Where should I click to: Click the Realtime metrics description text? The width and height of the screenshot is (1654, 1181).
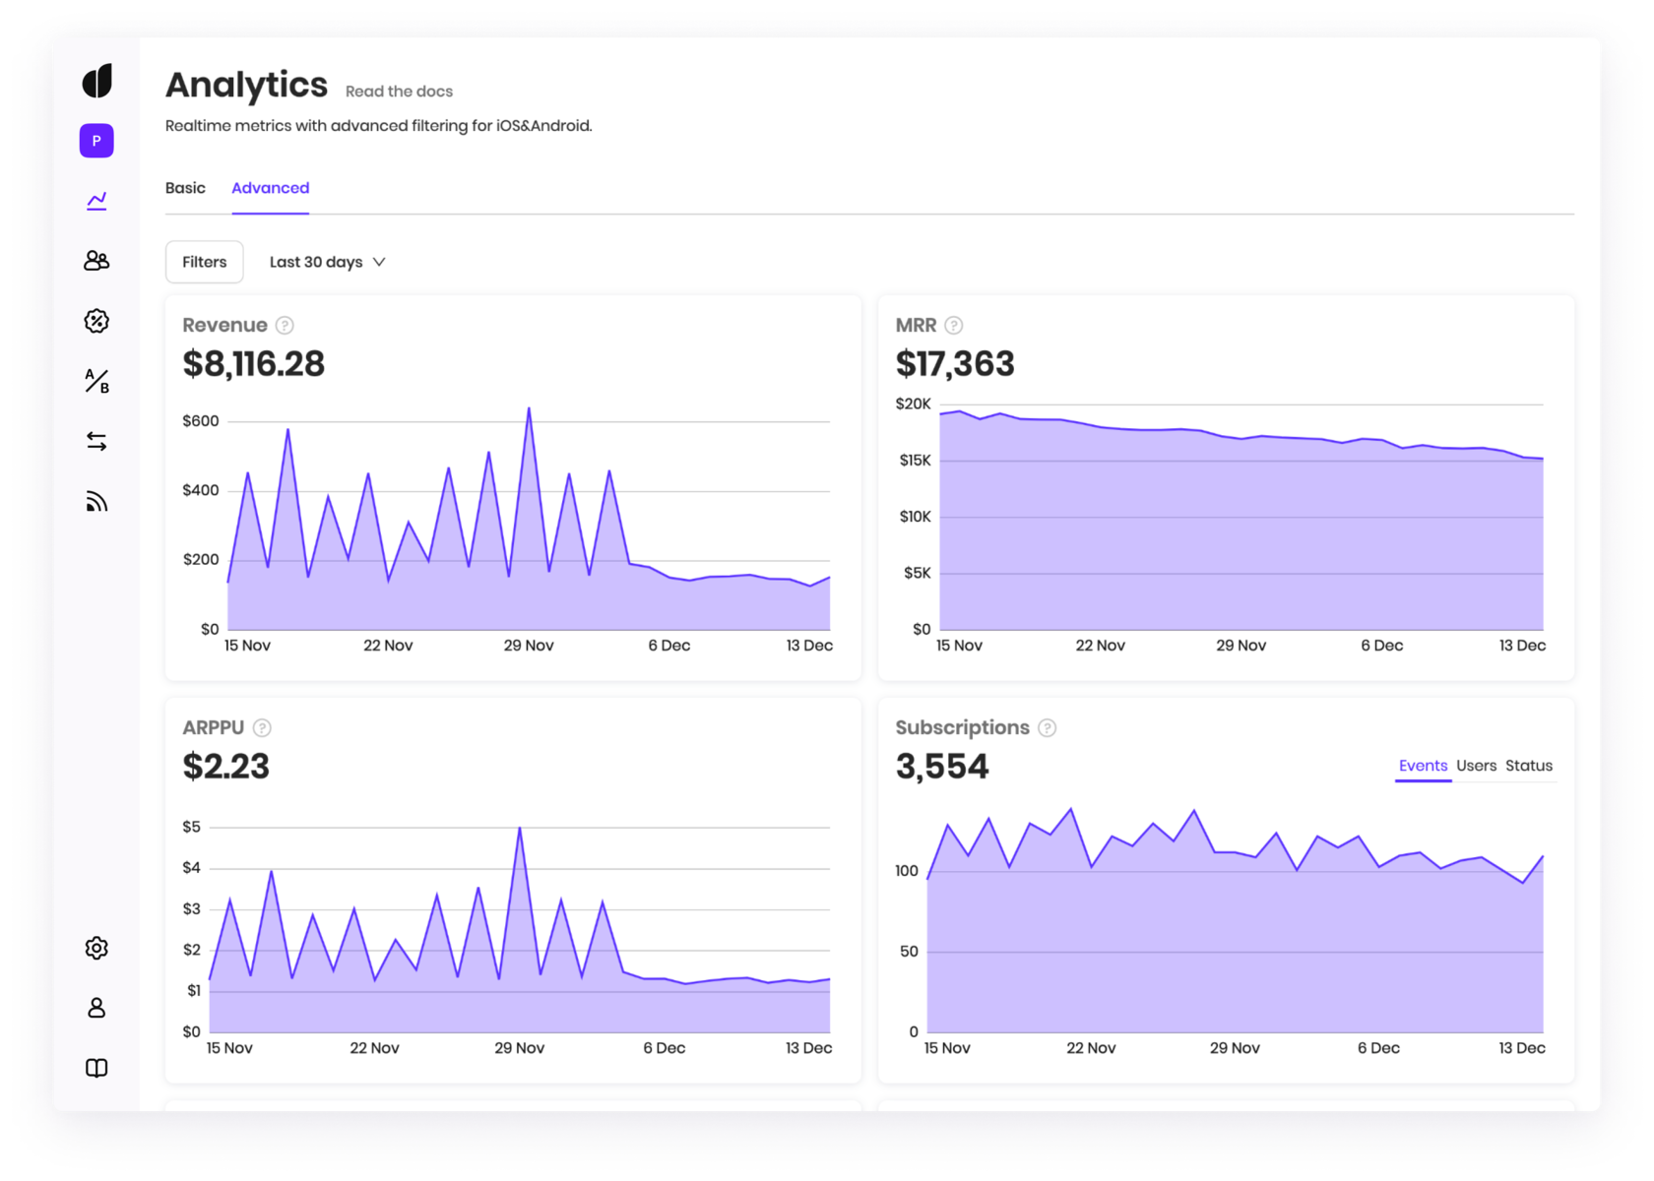(x=378, y=126)
